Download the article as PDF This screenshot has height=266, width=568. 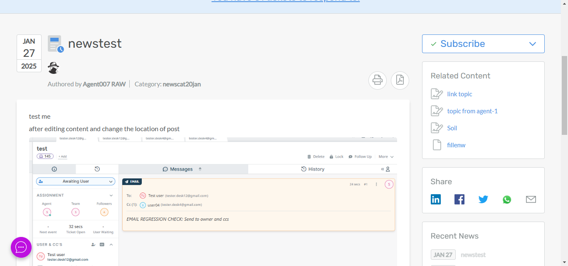point(400,80)
